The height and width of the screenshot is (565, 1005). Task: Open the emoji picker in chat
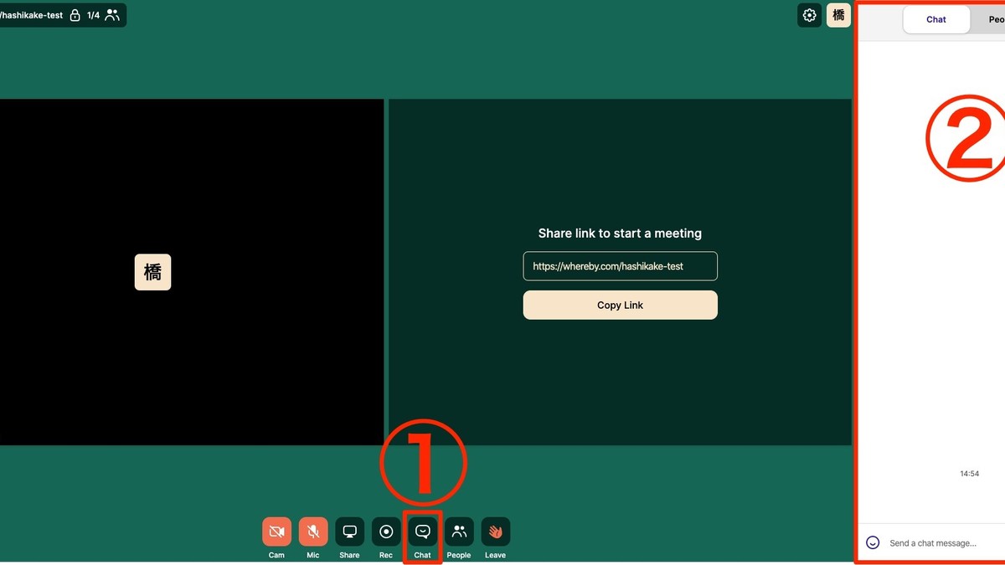(873, 542)
